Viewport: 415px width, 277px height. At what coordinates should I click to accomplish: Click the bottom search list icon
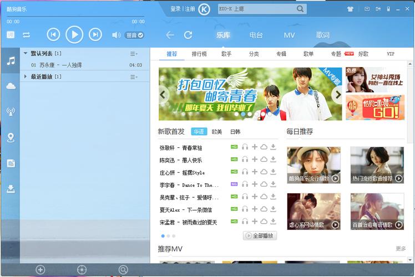(123, 270)
